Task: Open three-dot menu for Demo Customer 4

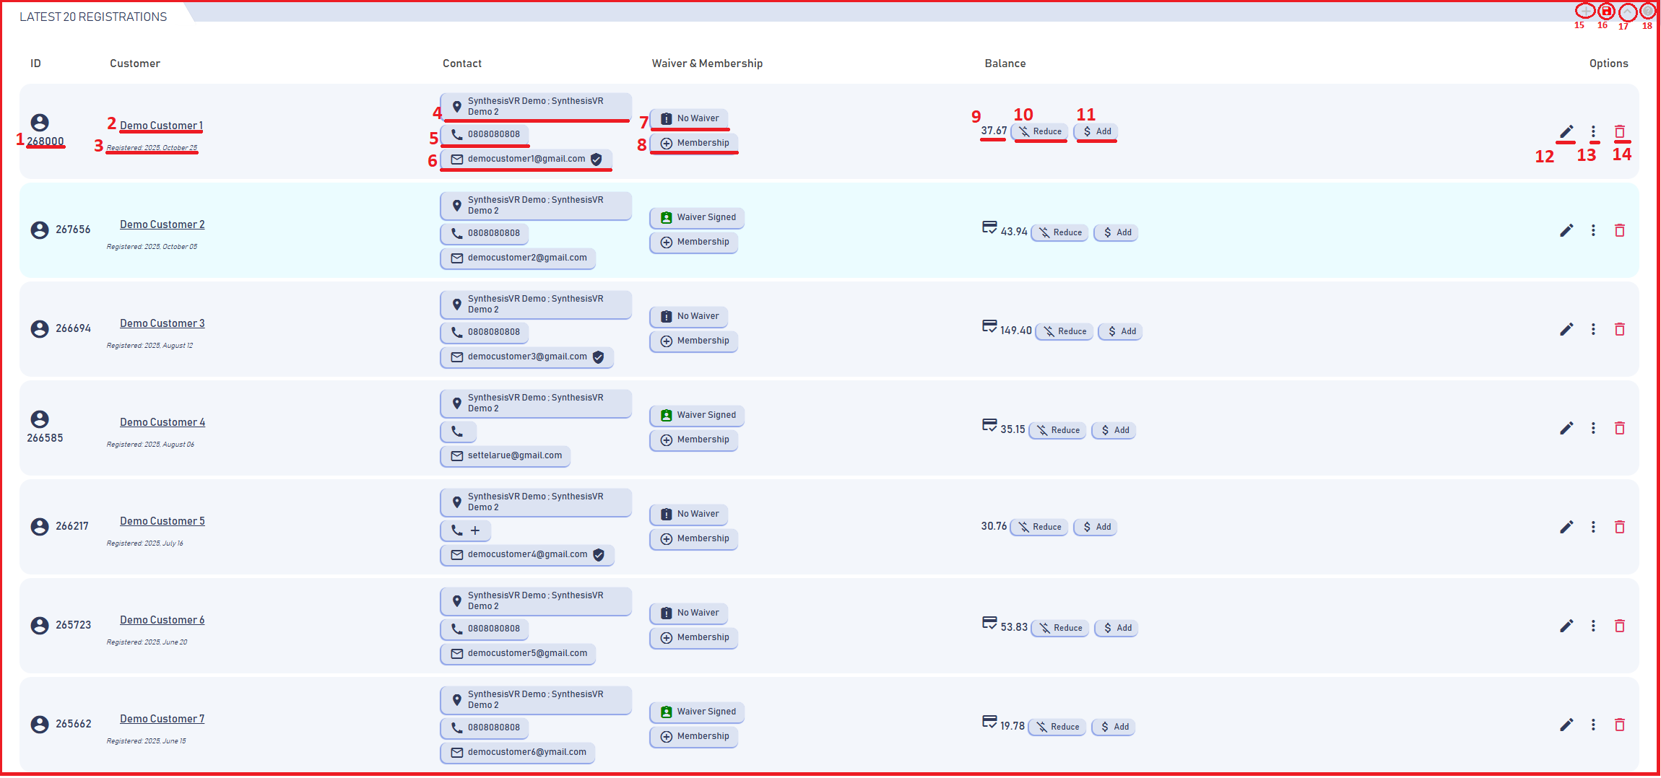Action: tap(1593, 428)
